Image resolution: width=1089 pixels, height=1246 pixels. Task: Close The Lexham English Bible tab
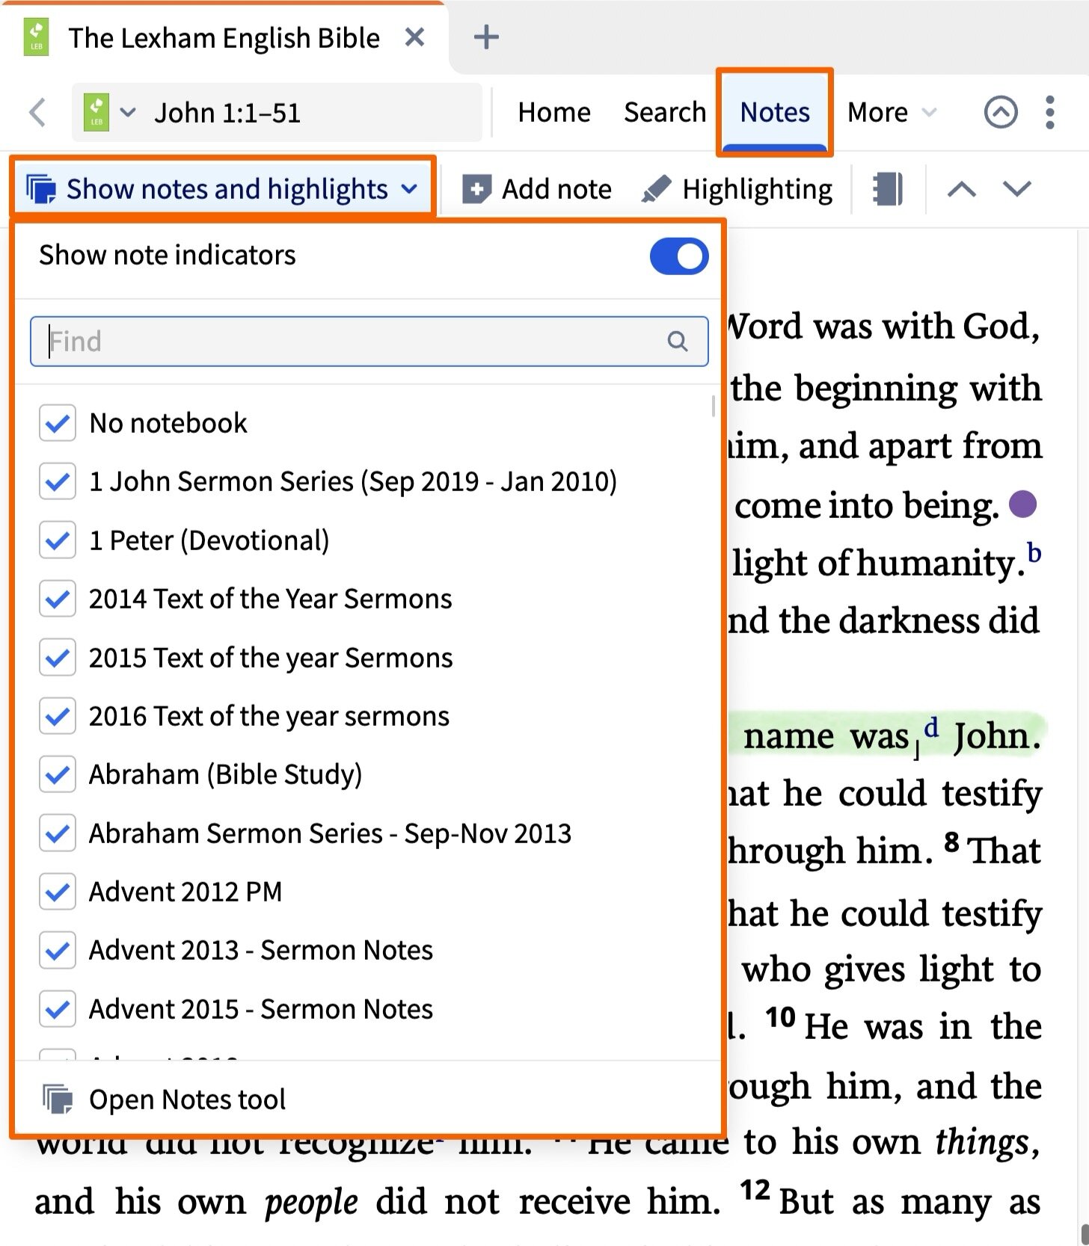(414, 37)
